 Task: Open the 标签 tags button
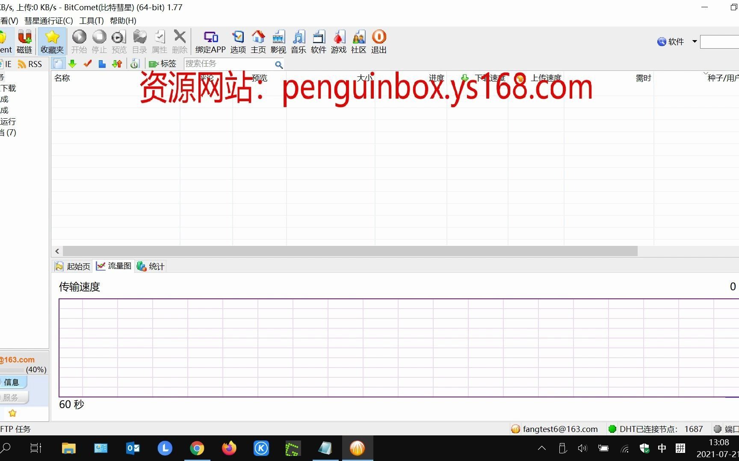pyautogui.click(x=163, y=64)
